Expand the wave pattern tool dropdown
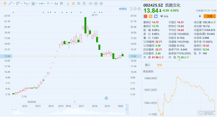The width and height of the screenshot is (217, 117). tap(29, 4)
